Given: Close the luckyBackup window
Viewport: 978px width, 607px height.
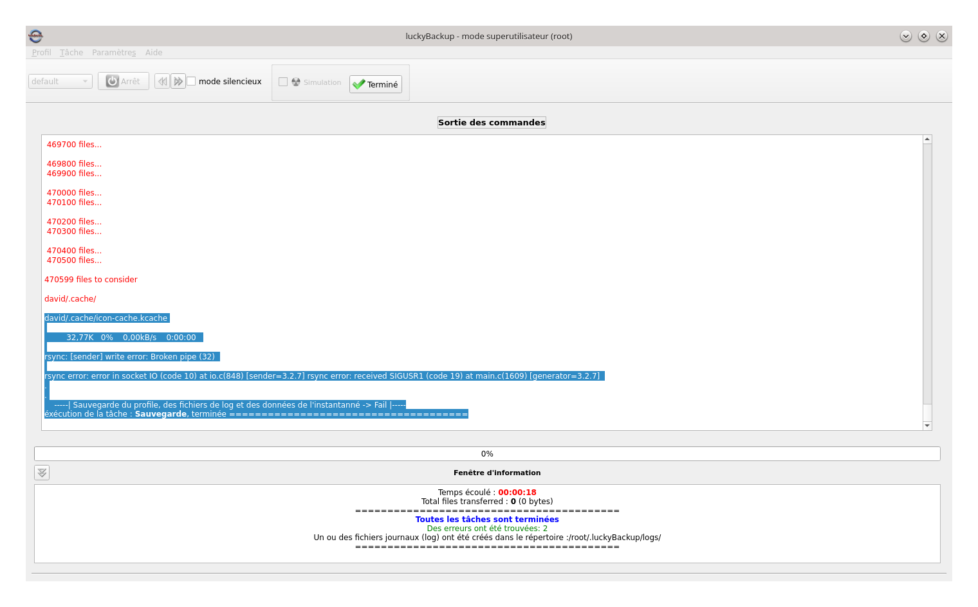Looking at the screenshot, I should coord(942,36).
